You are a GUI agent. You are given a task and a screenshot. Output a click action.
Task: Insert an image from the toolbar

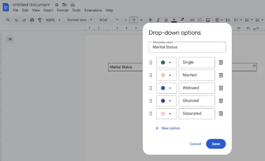click(x=208, y=20)
